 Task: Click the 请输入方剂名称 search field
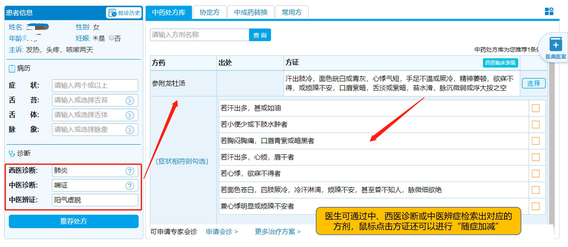199,35
